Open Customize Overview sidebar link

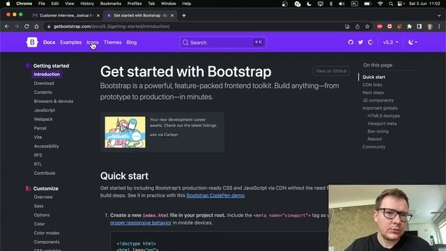(43, 197)
